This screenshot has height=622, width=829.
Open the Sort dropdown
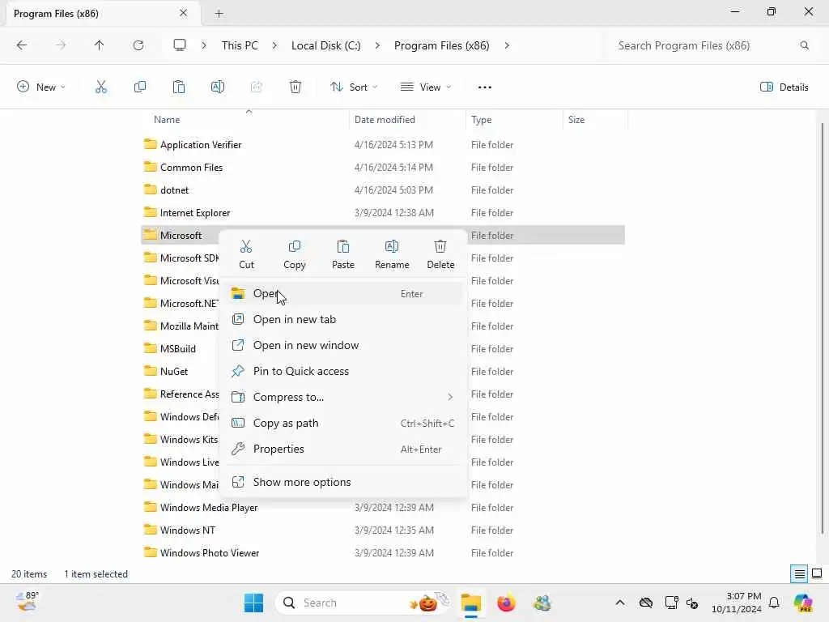pos(354,87)
